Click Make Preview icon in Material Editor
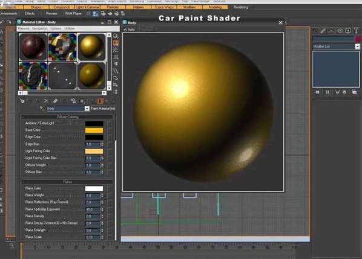This screenshot has height=259, width=362. coord(116,71)
